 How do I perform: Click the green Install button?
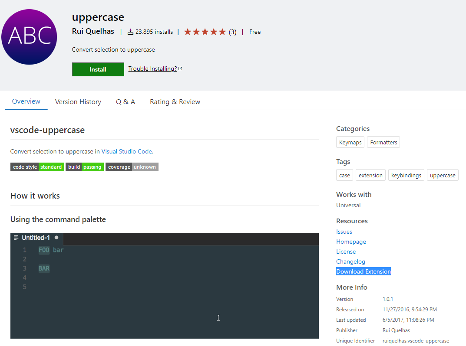98,69
